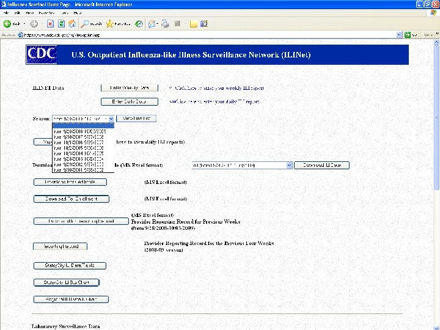
Task: Click Download ILI Data button
Action: pyautogui.click(x=321, y=165)
